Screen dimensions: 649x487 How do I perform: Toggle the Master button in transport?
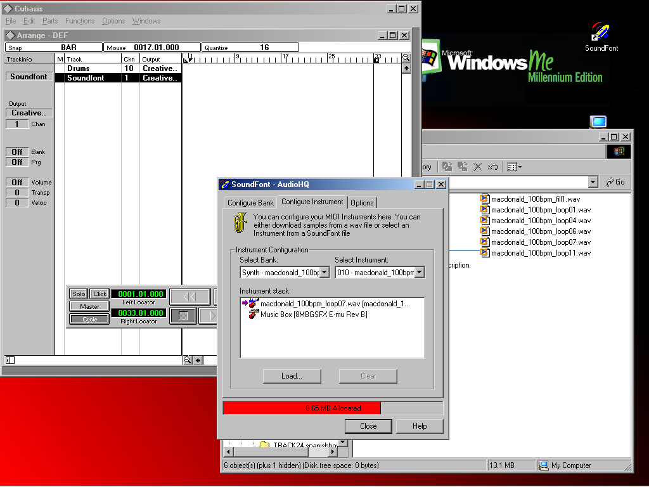pos(89,306)
